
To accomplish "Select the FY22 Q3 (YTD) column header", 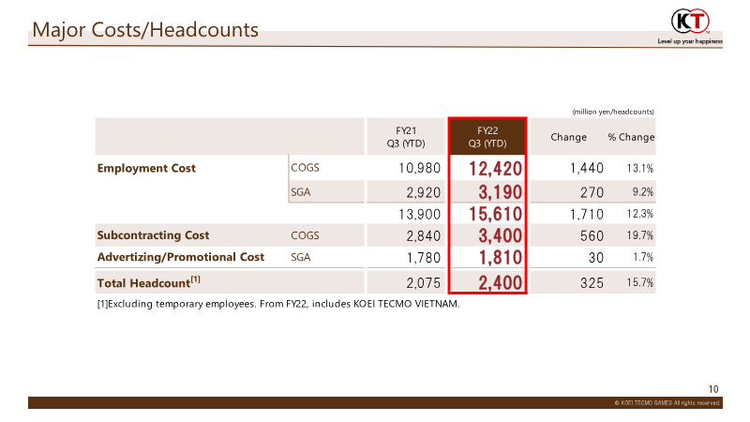I will 487,137.
